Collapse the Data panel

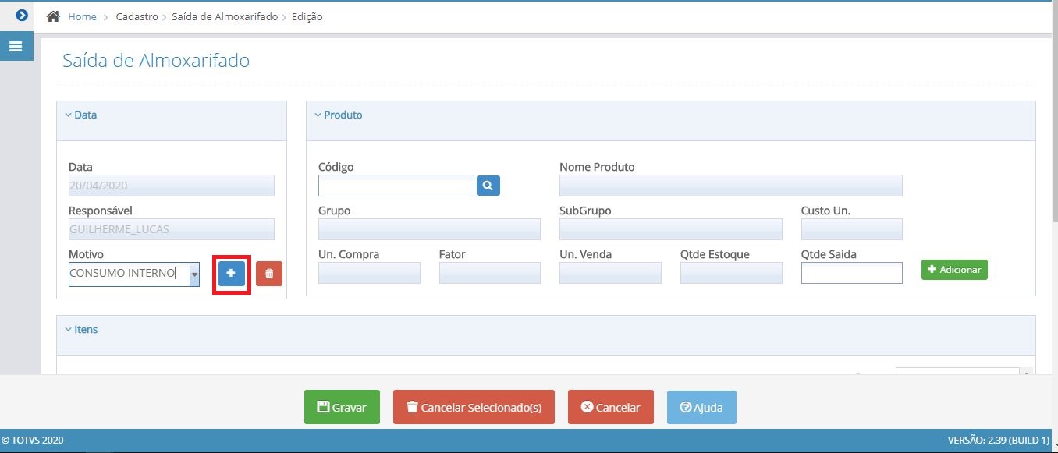point(81,115)
